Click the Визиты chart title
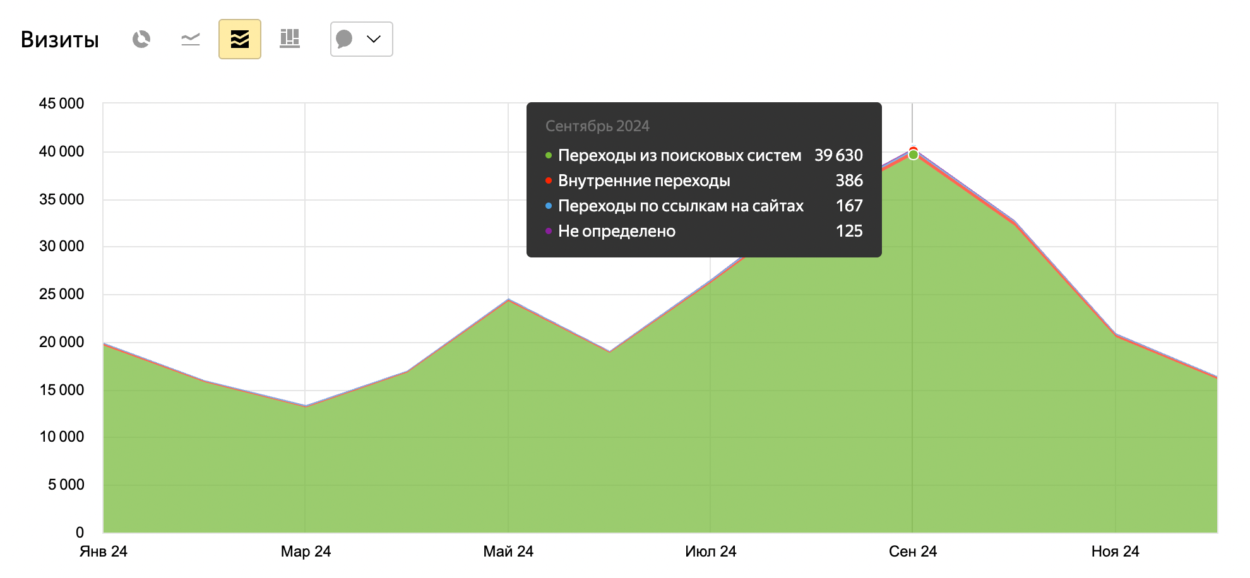Screen dimensions: 1250x578 (x=60, y=40)
